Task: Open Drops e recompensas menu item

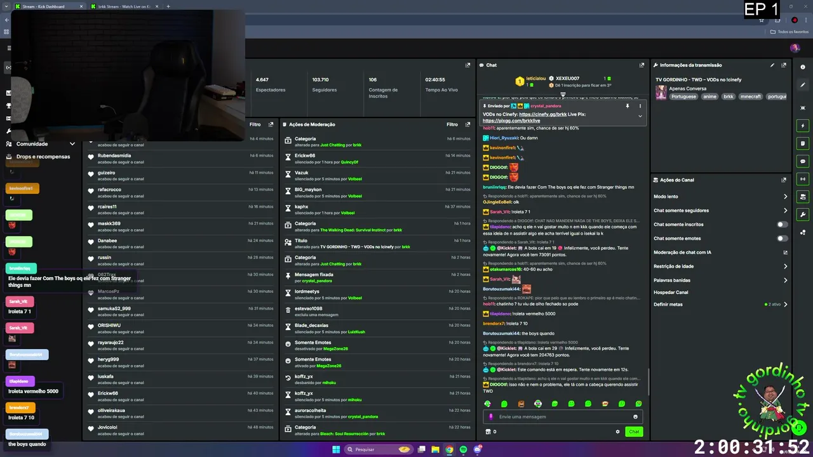Action: click(43, 157)
